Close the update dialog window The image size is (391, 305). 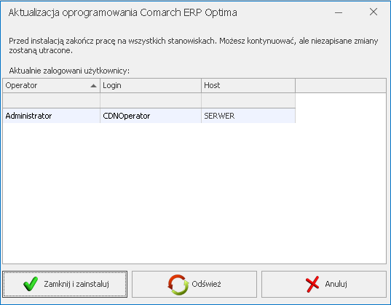point(374,12)
